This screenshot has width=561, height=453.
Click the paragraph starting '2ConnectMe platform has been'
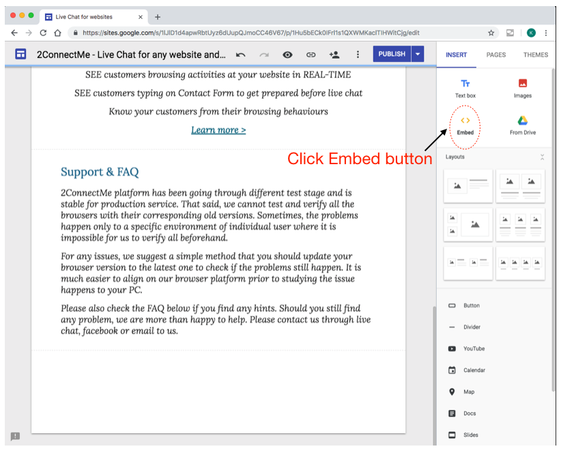pyautogui.click(x=210, y=215)
